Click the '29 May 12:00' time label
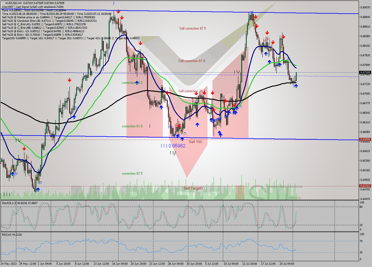The height and width of the screenshot is (267, 372). (x=28, y=264)
